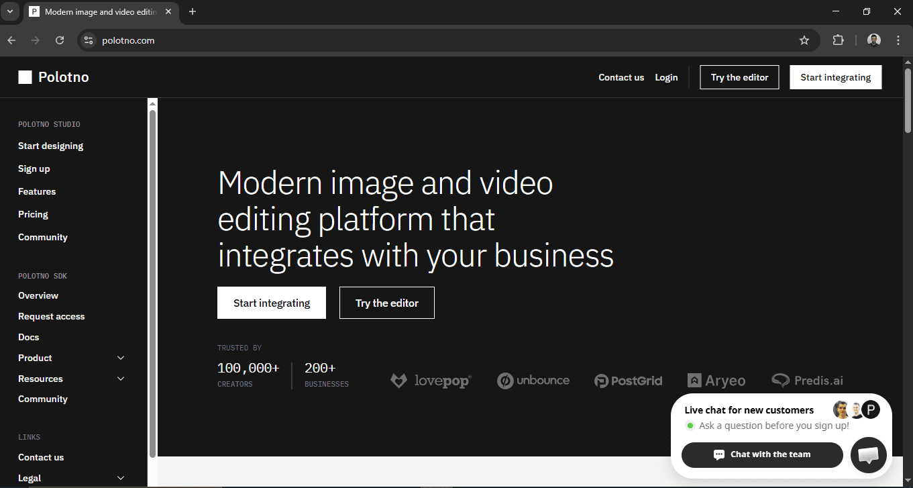Image resolution: width=913 pixels, height=488 pixels.
Task: Click the Polotno logo in header
Action: point(54,77)
